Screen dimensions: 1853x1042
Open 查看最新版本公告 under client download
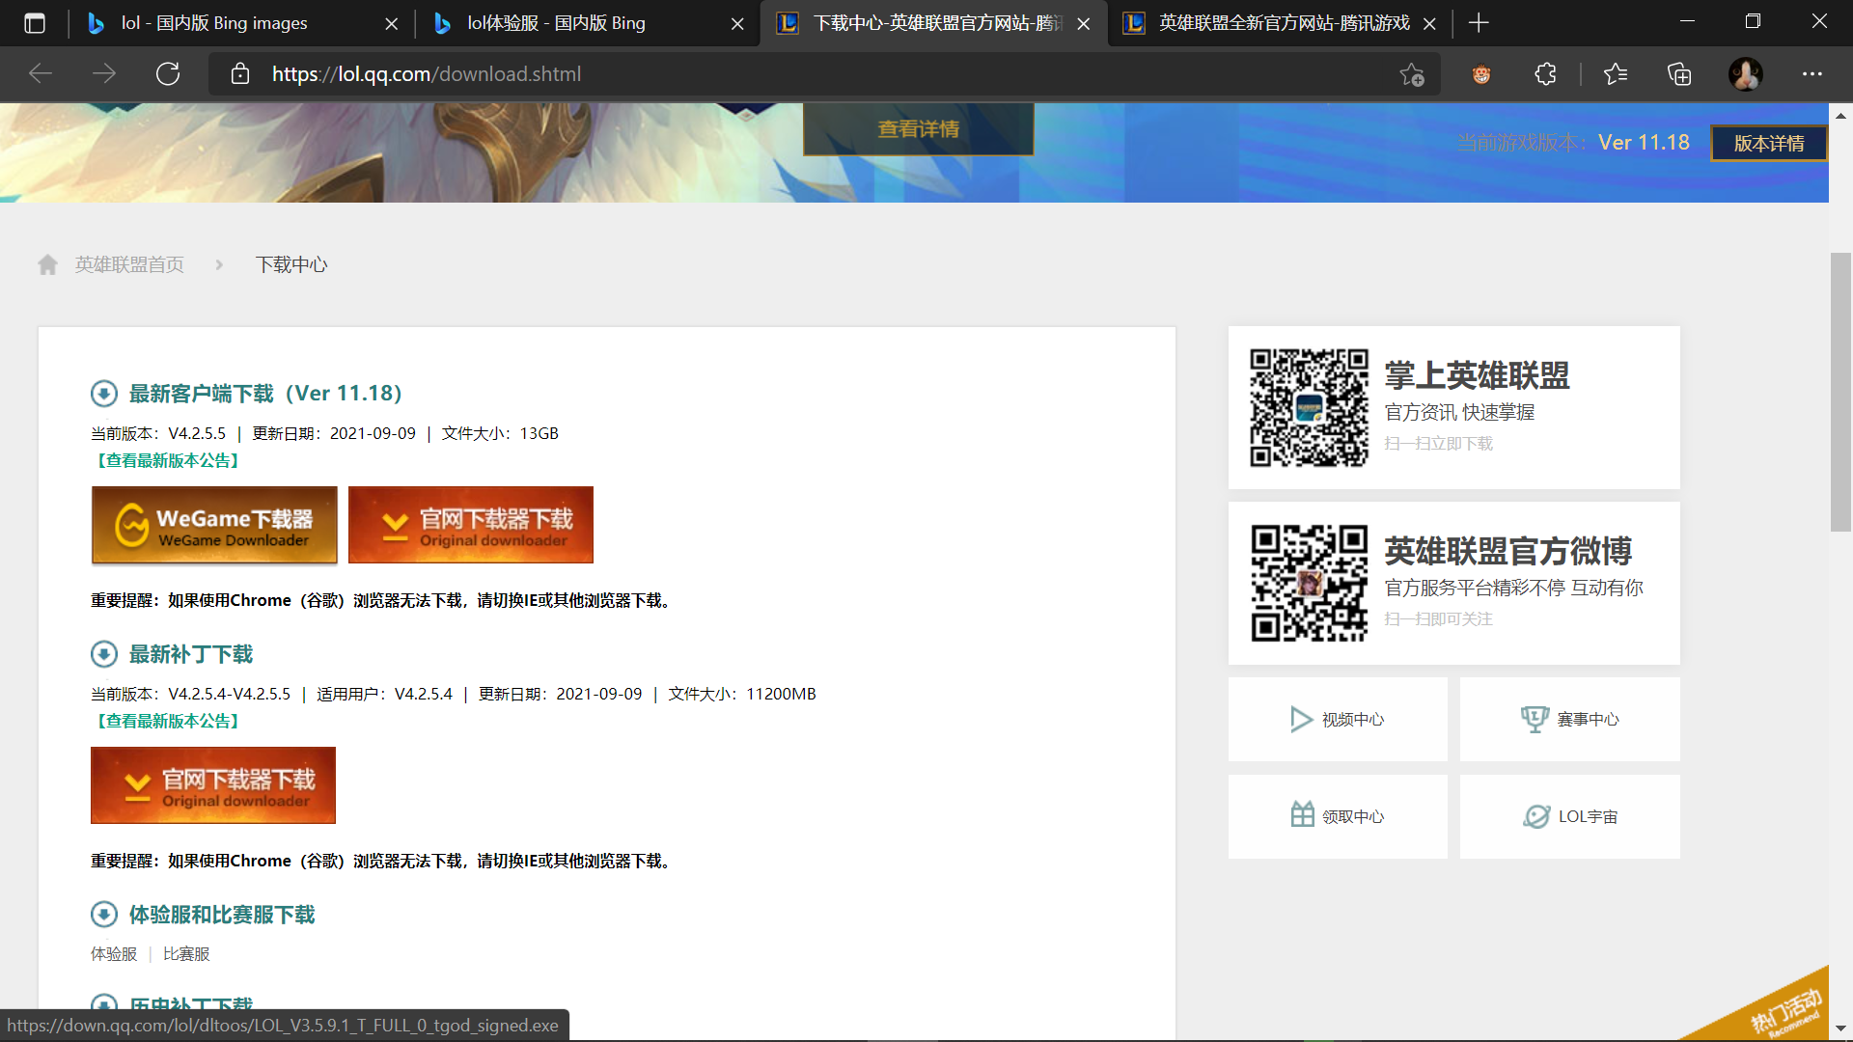(x=168, y=460)
